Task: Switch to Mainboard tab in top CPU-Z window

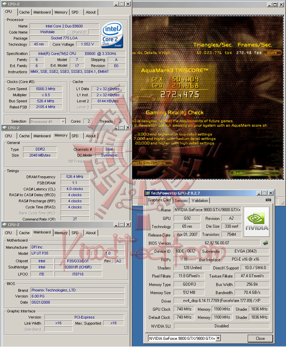Action: 42,12
